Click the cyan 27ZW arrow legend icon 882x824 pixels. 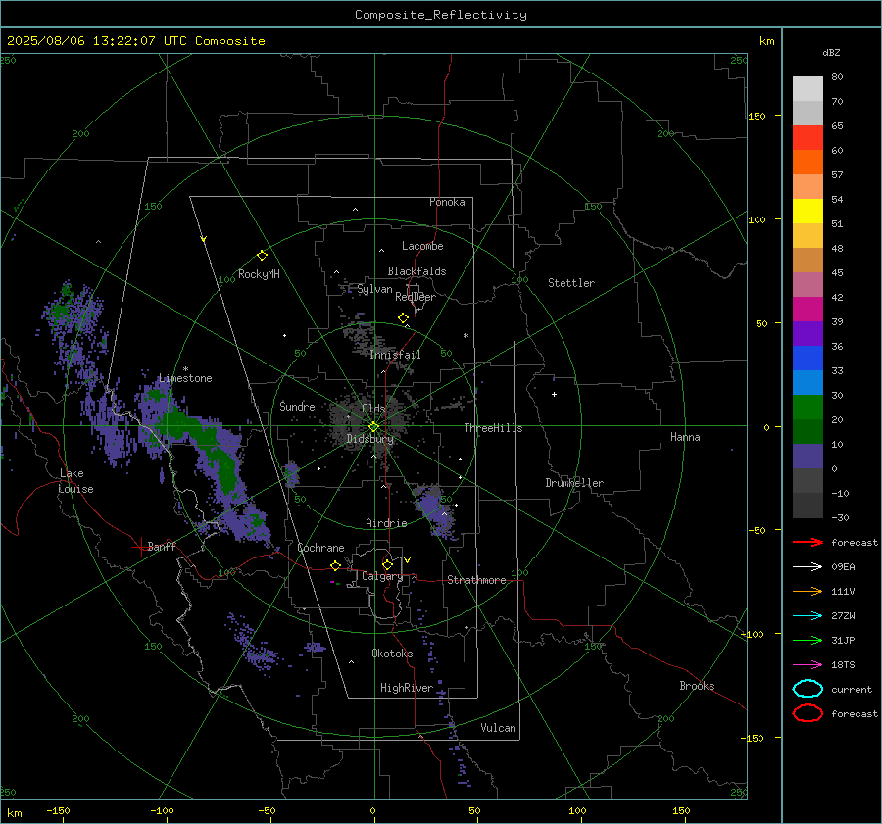(808, 616)
